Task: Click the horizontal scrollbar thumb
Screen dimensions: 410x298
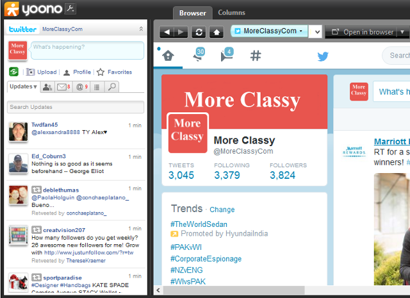Action: (x=234, y=290)
